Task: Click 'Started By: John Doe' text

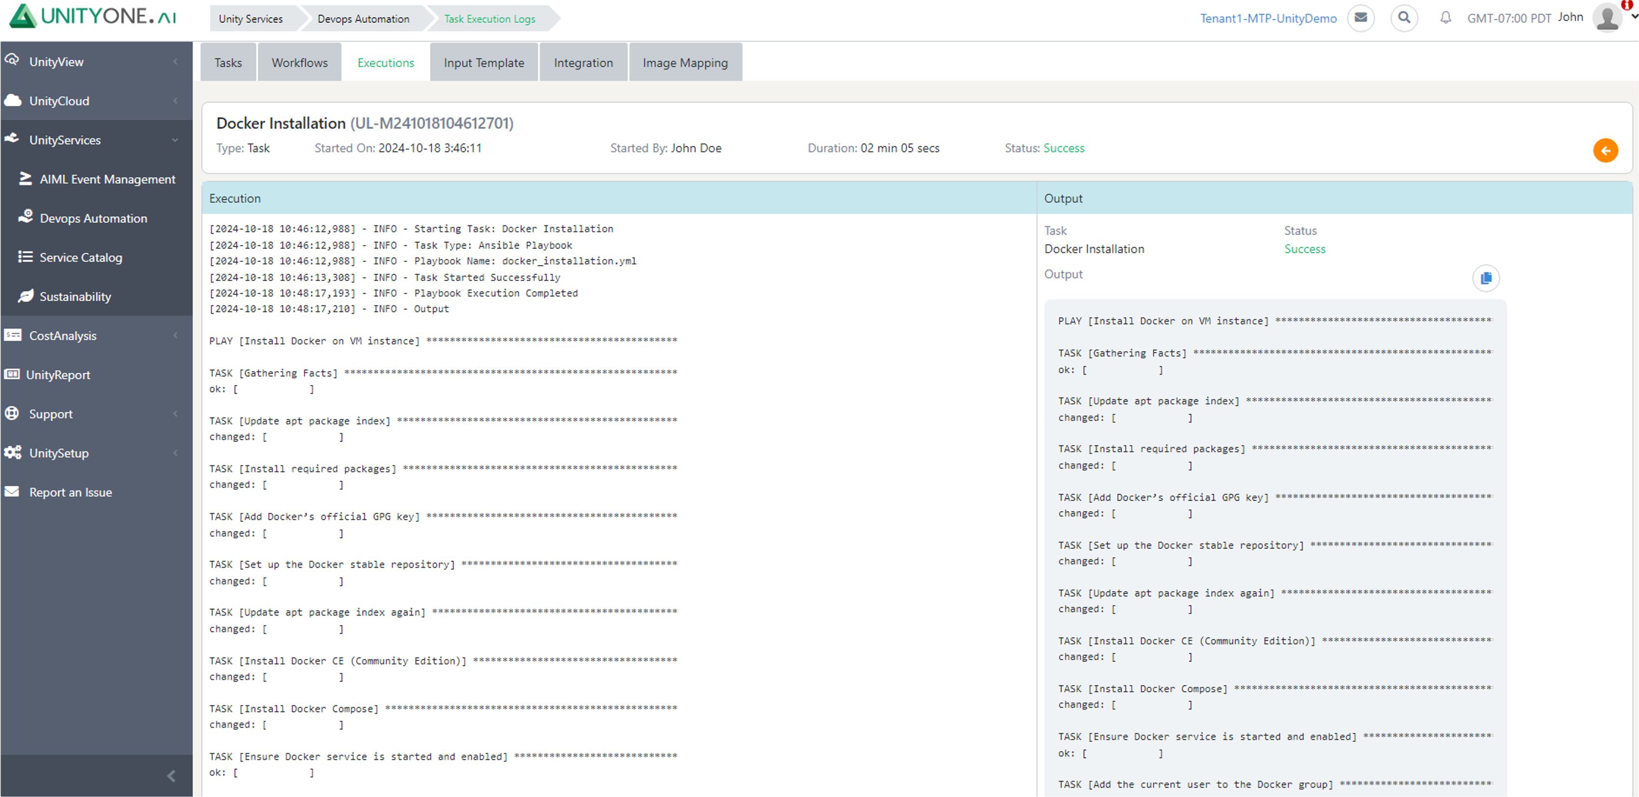Action: click(x=666, y=148)
